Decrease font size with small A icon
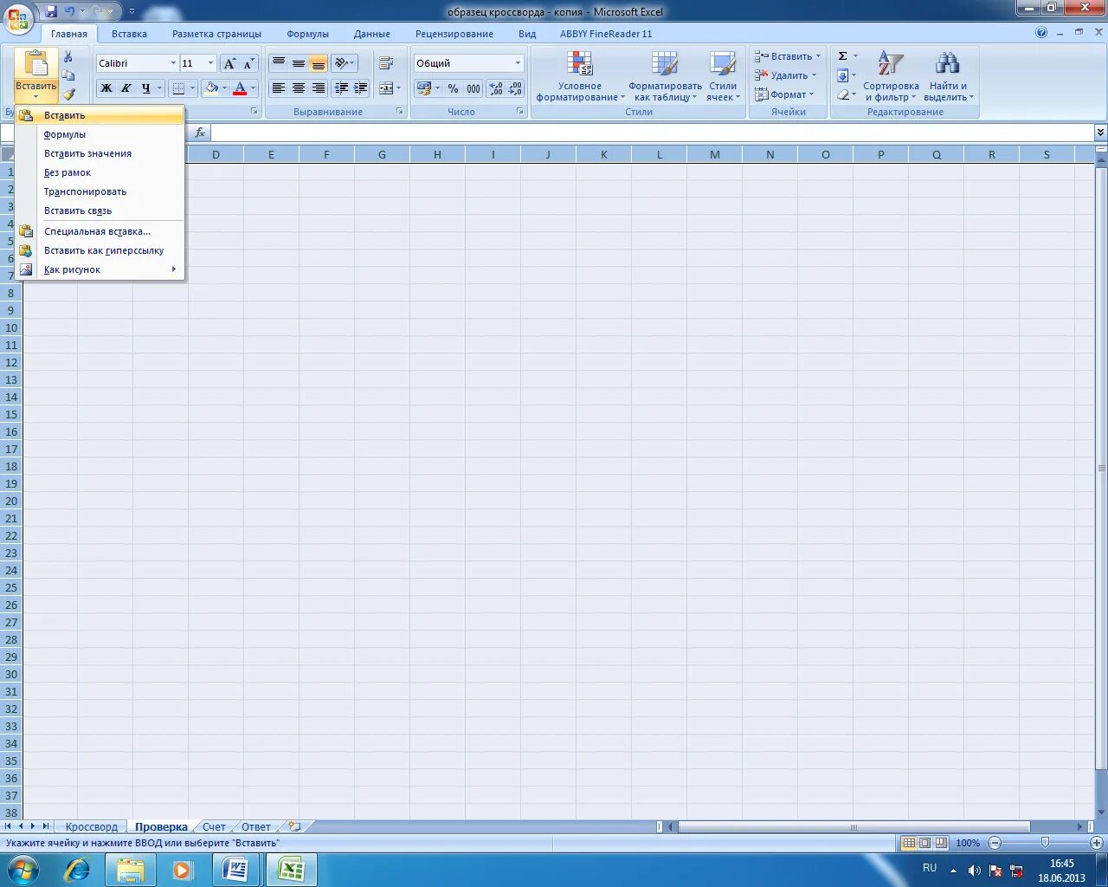Screen dimensions: 1108x887 tap(248, 63)
